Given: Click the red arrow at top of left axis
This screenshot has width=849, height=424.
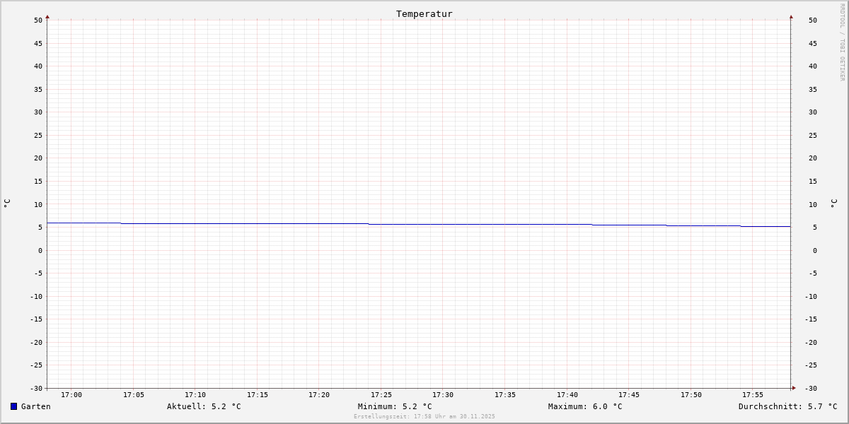Looking at the screenshot, I should 47,16.
